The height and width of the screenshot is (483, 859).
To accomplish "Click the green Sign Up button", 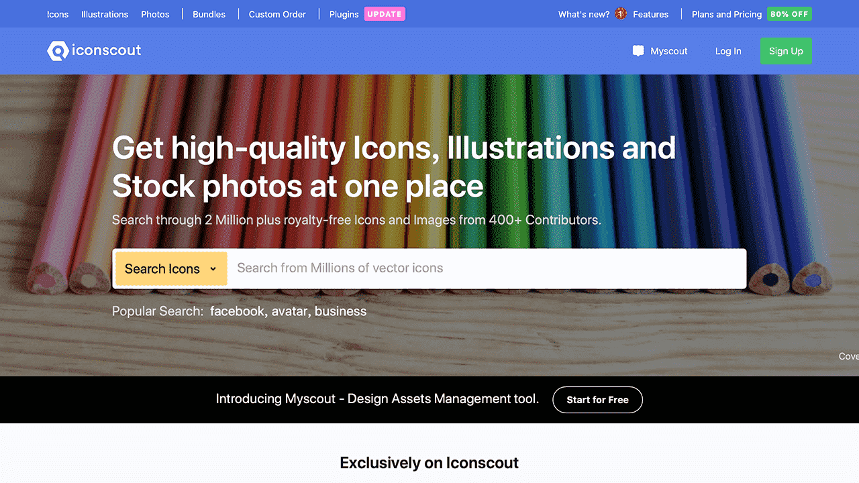I will click(786, 51).
